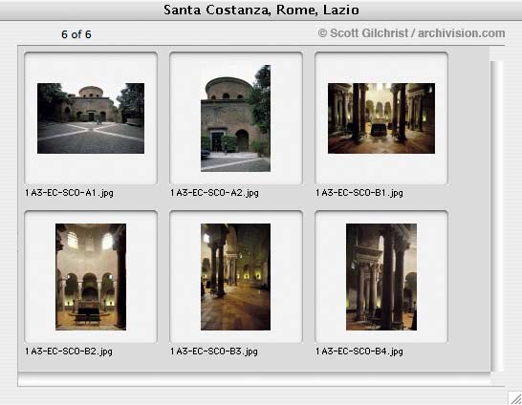Click the Santa Costanza, Rome, Lazio title bar

[x=261, y=10]
